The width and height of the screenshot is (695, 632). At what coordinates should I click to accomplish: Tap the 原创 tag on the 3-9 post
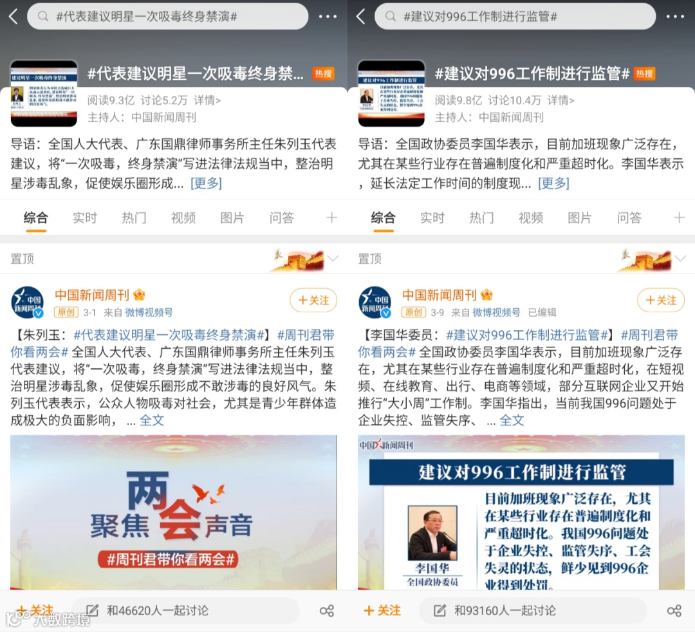pyautogui.click(x=414, y=312)
